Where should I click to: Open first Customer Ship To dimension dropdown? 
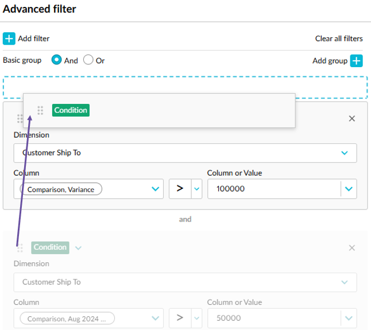(345, 153)
